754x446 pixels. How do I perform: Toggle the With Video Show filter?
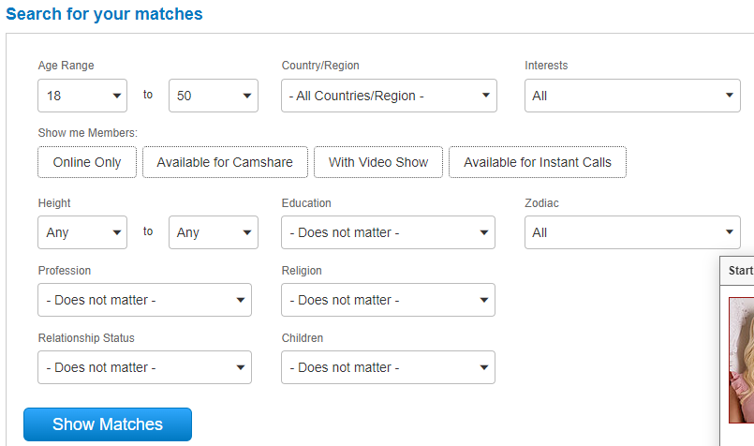pyautogui.click(x=377, y=162)
